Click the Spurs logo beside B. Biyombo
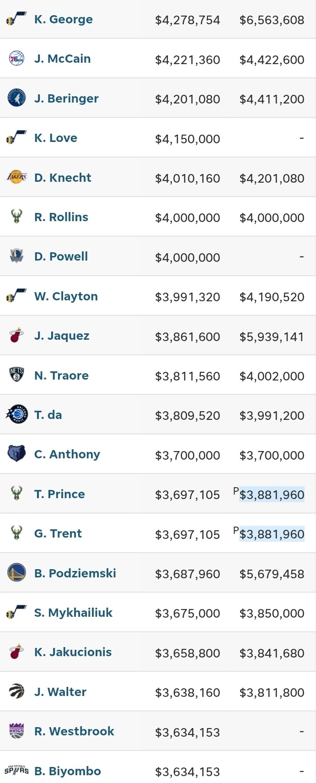 point(16,771)
